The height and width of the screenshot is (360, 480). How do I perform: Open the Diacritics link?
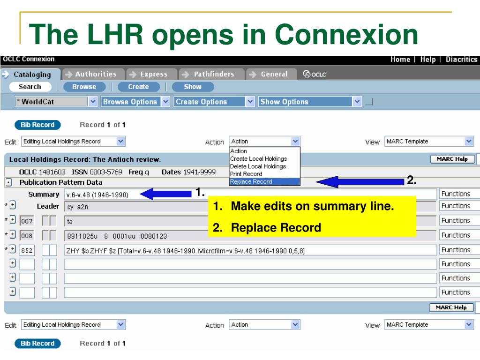pyautogui.click(x=461, y=60)
